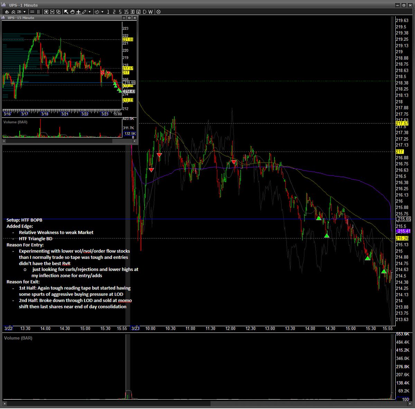Click UPS--15 Minute window chart icon
This screenshot has height=409, width=415.
pyautogui.click(x=3, y=18)
